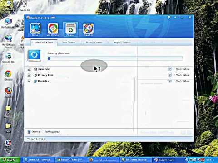The width and height of the screenshot is (218, 163).
Task: Switch to the Junk Cleaner tab
Action: [69, 43]
